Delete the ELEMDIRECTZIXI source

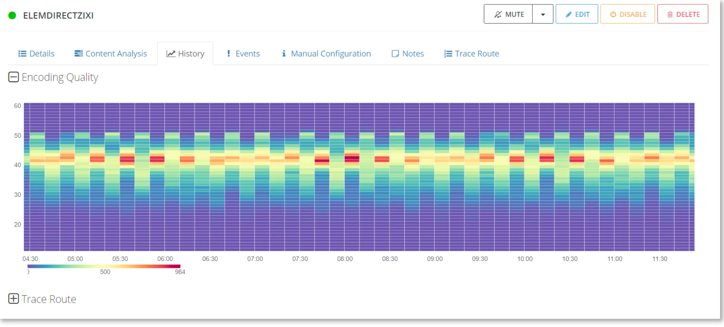683,14
